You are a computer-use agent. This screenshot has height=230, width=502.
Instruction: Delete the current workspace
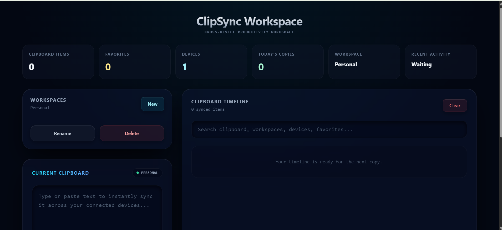click(x=132, y=133)
